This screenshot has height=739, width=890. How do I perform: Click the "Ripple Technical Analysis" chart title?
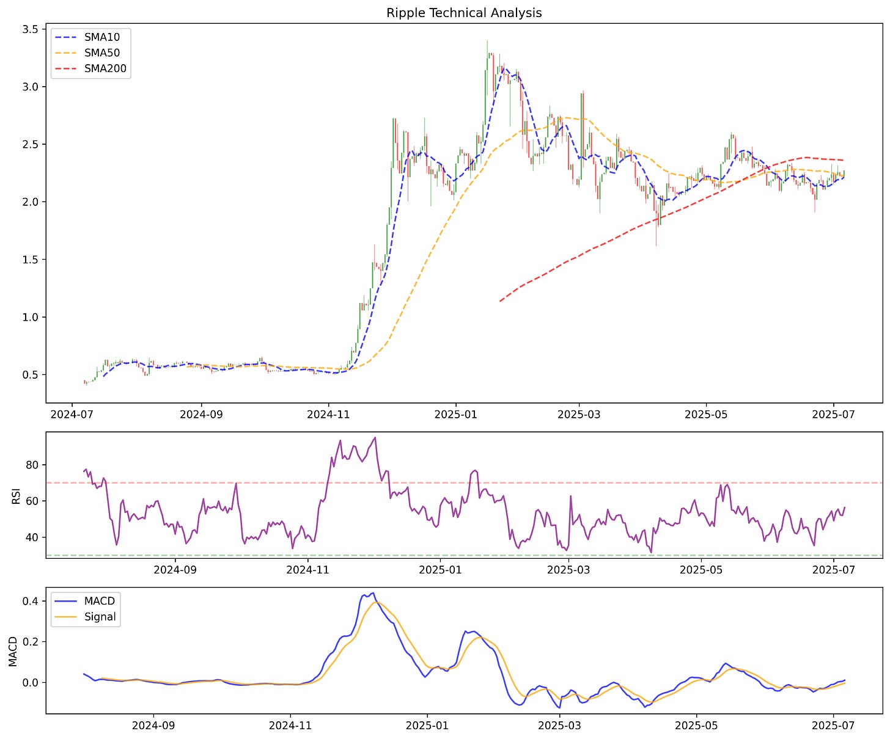click(464, 13)
